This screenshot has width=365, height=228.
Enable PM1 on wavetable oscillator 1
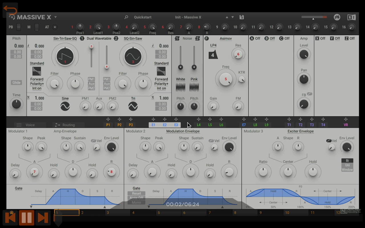click(x=91, y=79)
